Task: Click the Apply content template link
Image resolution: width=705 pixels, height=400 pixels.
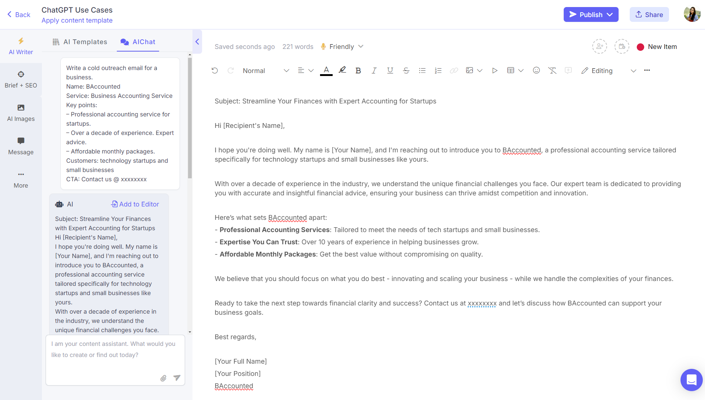Action: pyautogui.click(x=77, y=20)
